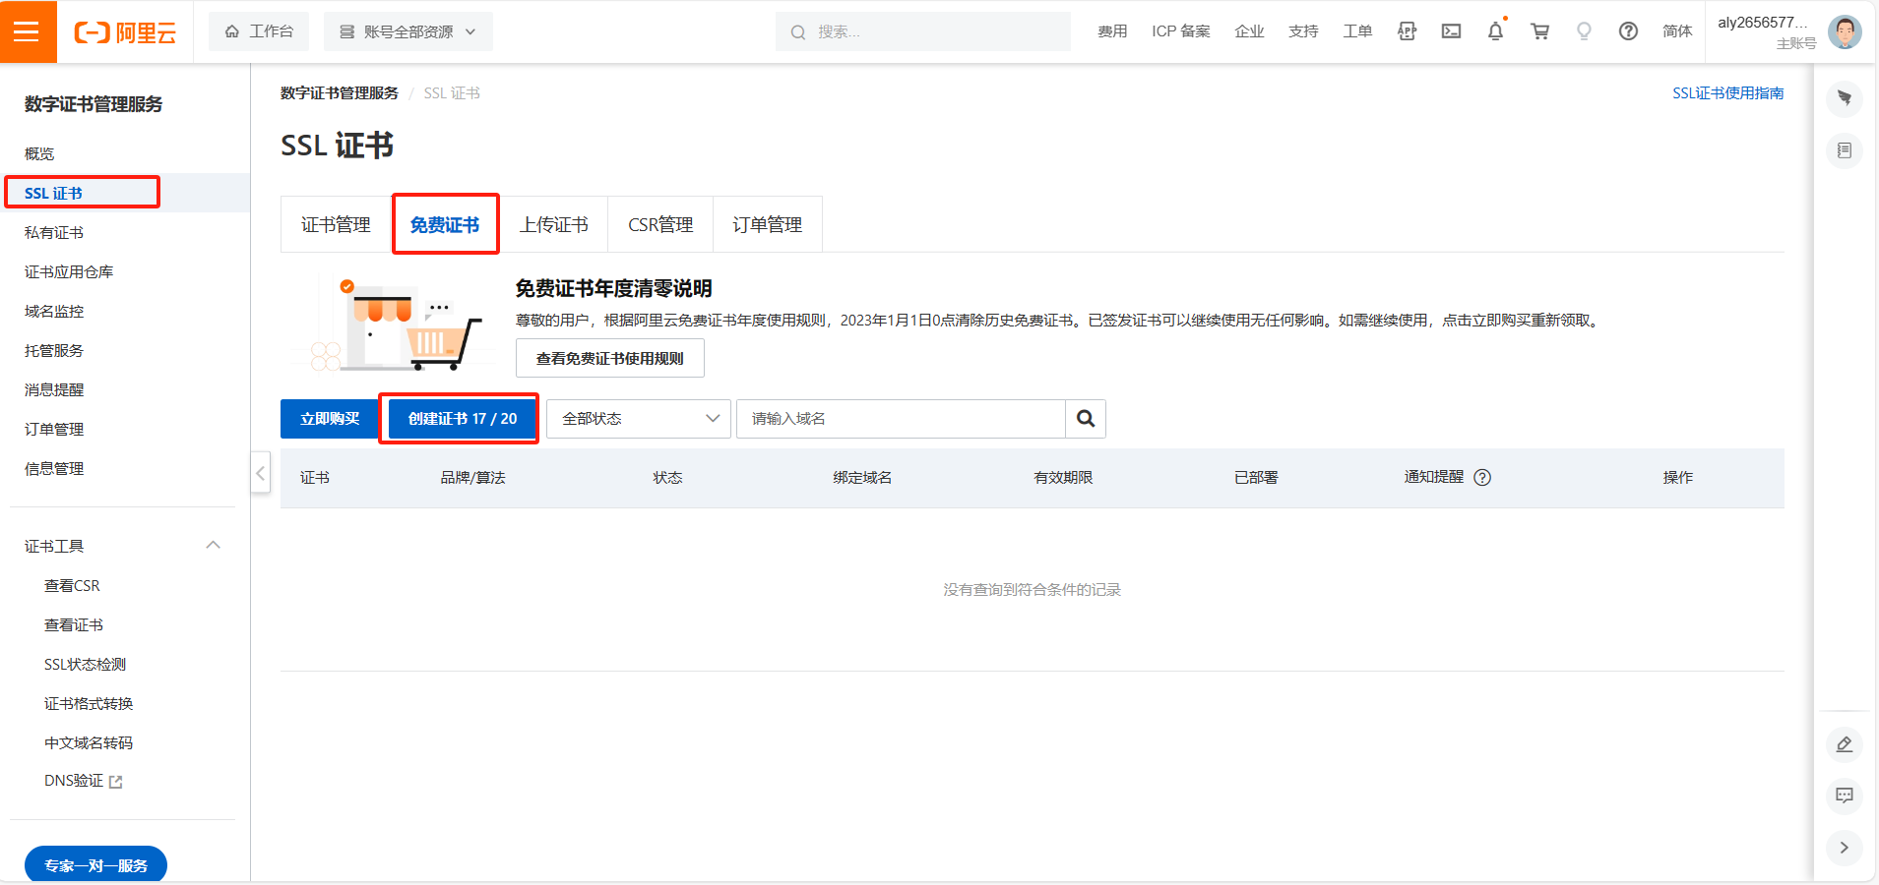
Task: Click 专家一对一服务 button
Action: pyautogui.click(x=95, y=865)
